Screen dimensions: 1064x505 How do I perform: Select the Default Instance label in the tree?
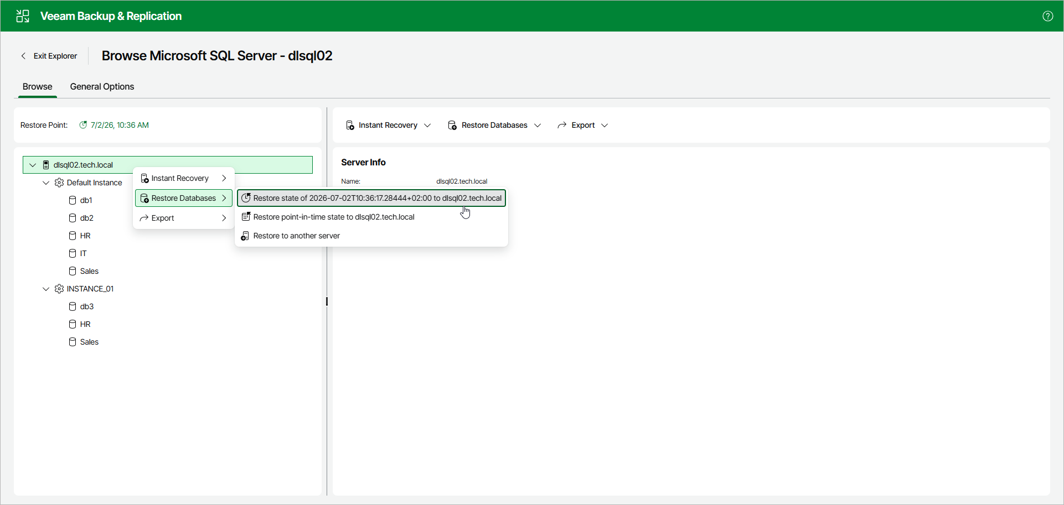[x=94, y=183]
